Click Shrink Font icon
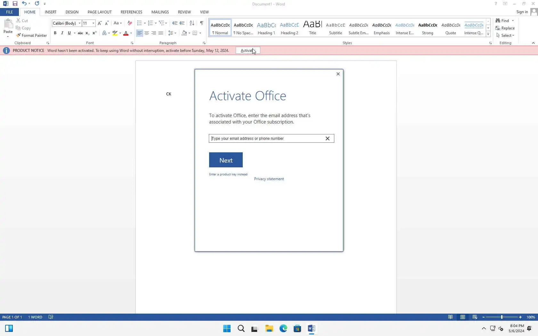 point(107,23)
